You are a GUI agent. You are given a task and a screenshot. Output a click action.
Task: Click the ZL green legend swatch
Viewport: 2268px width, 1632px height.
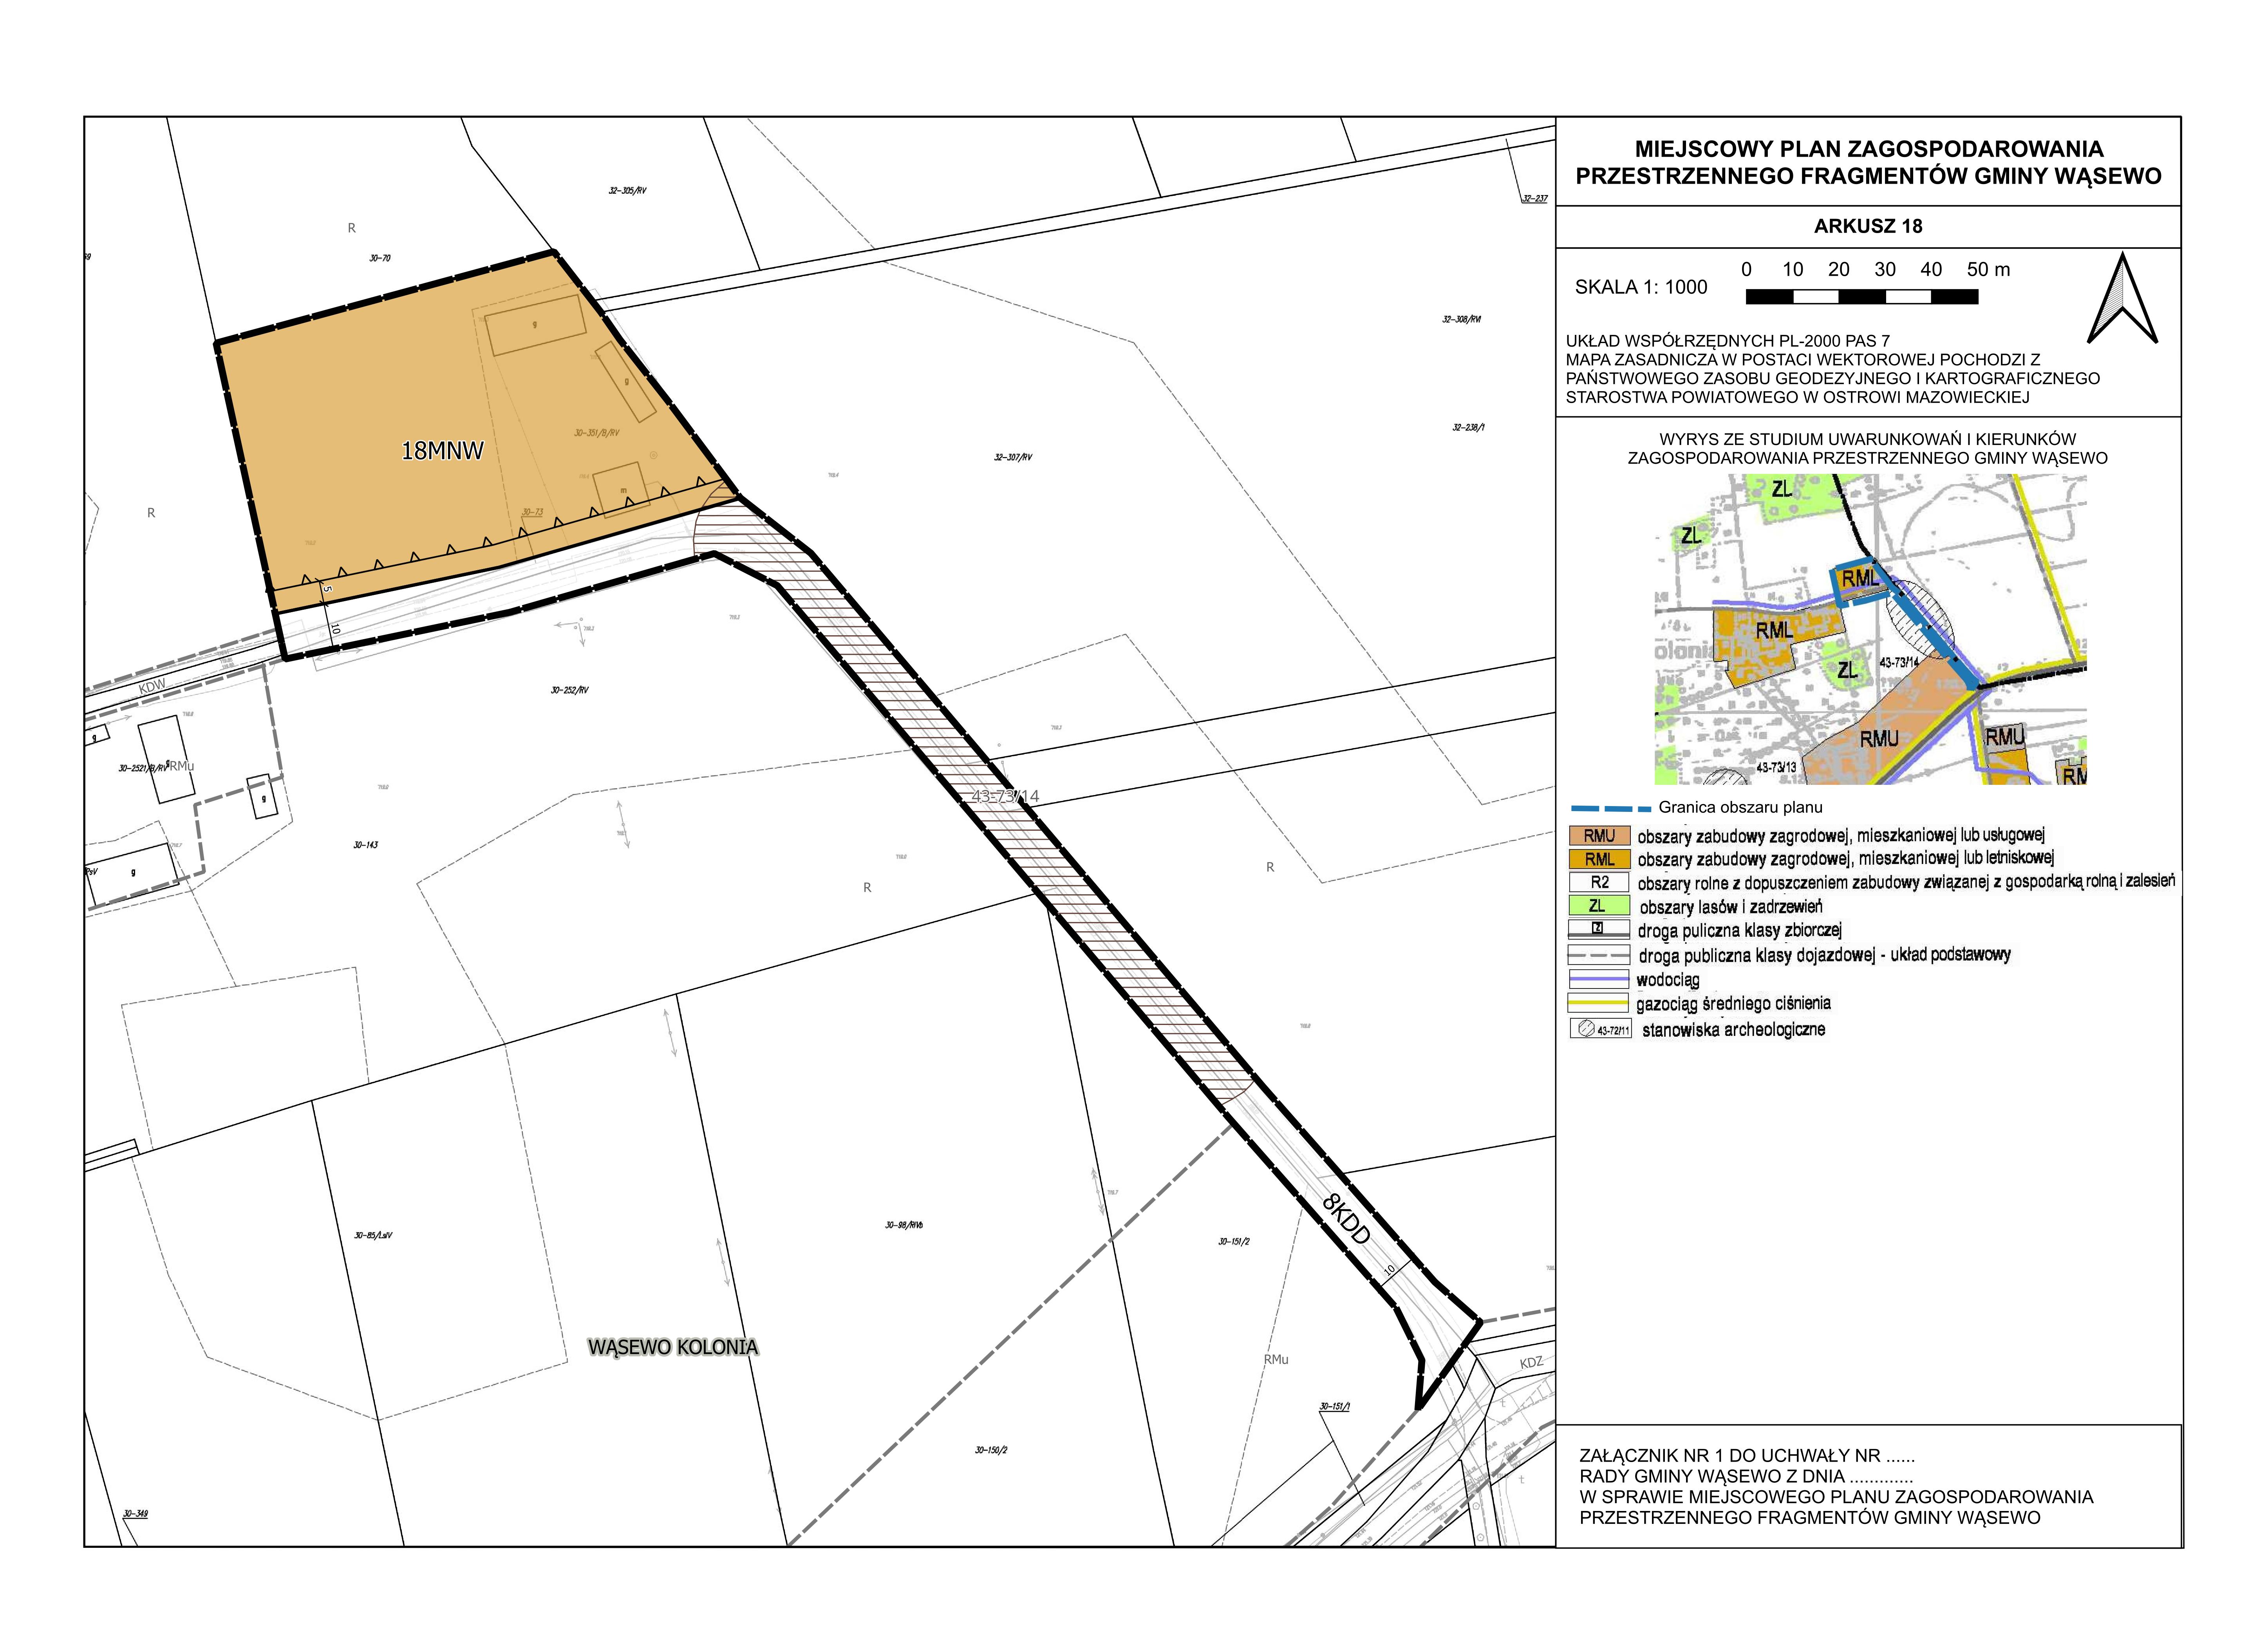pos(1599,906)
